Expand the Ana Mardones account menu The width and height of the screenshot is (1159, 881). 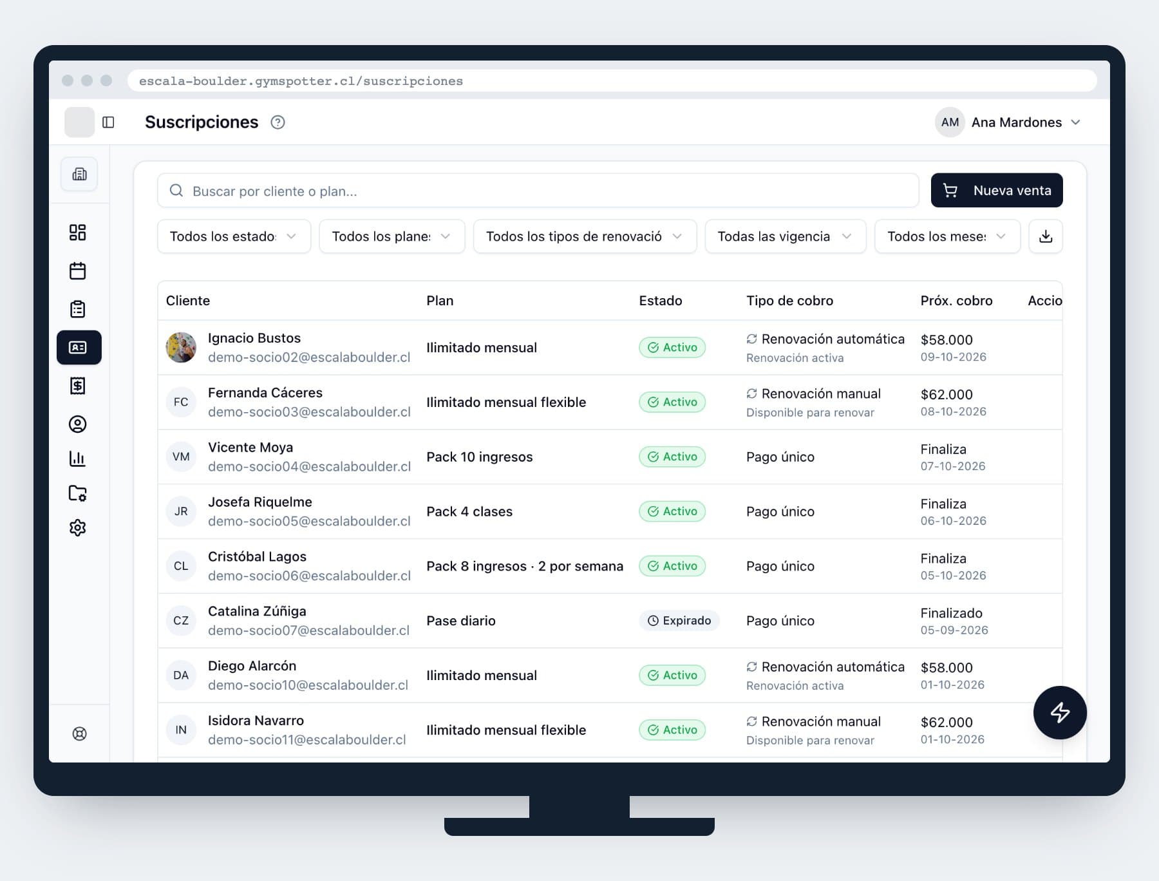pyautogui.click(x=1008, y=122)
